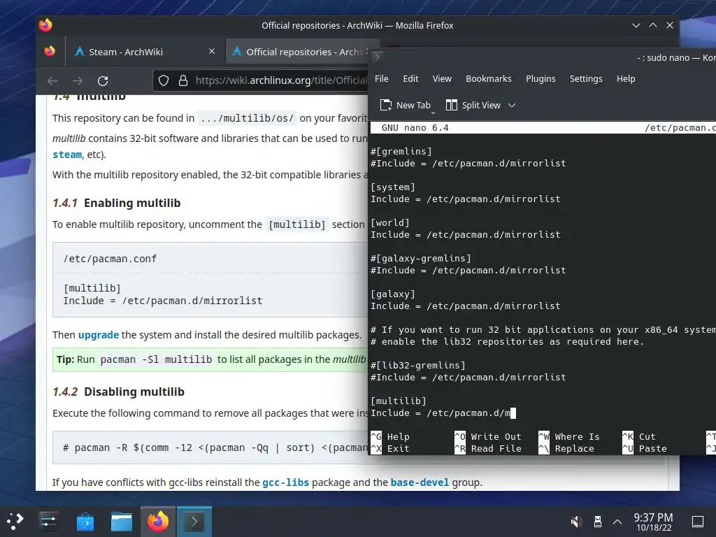
Task: Close the Steam - ArchWiki tab
Action: pos(211,51)
